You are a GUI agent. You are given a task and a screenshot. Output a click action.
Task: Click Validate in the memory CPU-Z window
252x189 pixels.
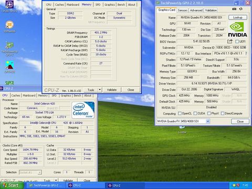tap(112, 90)
